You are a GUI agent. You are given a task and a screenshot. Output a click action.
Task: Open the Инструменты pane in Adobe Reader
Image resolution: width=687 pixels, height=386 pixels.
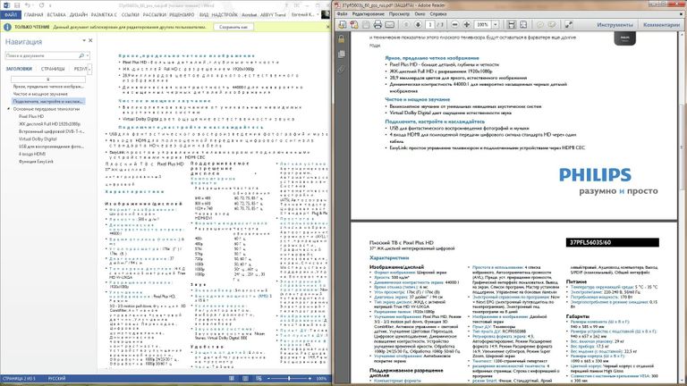click(615, 25)
